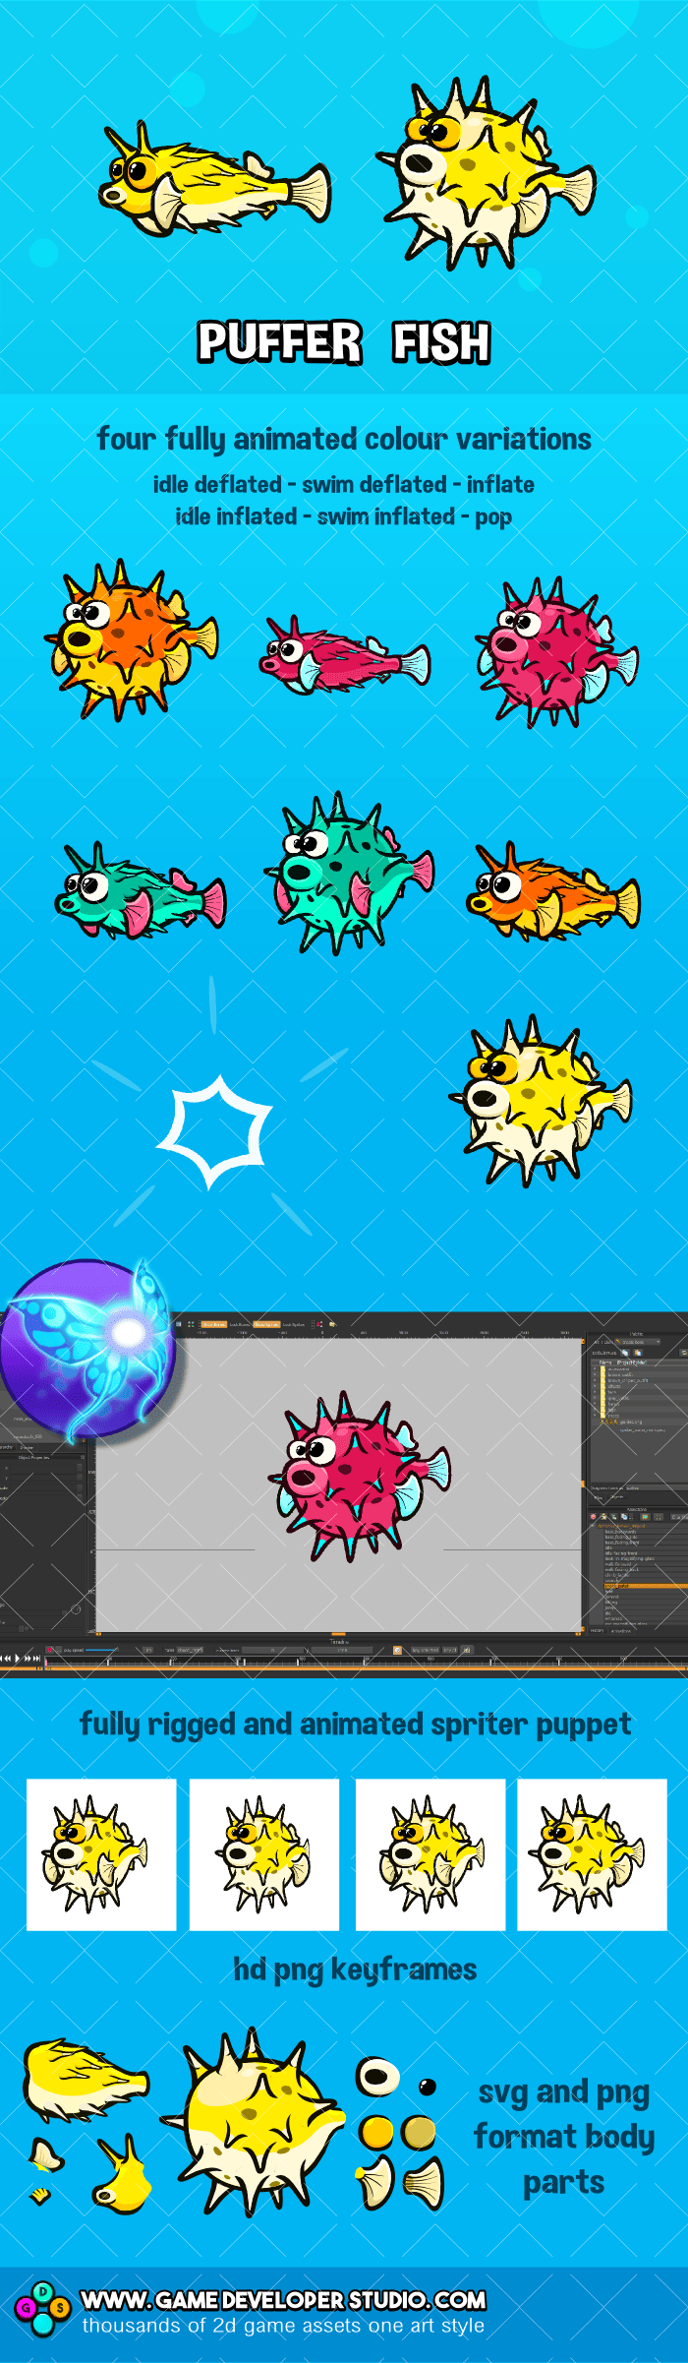Click the orange icon left of key selected
This screenshot has width=688, height=2363.
pos(397,1650)
